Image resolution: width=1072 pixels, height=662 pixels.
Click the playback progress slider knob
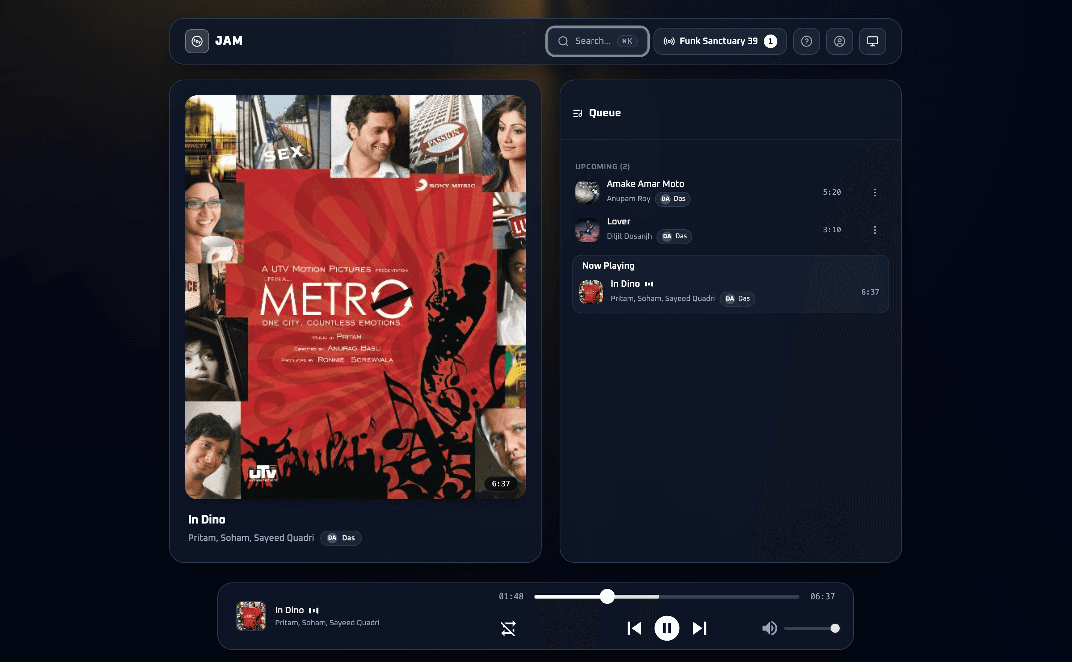pos(607,596)
